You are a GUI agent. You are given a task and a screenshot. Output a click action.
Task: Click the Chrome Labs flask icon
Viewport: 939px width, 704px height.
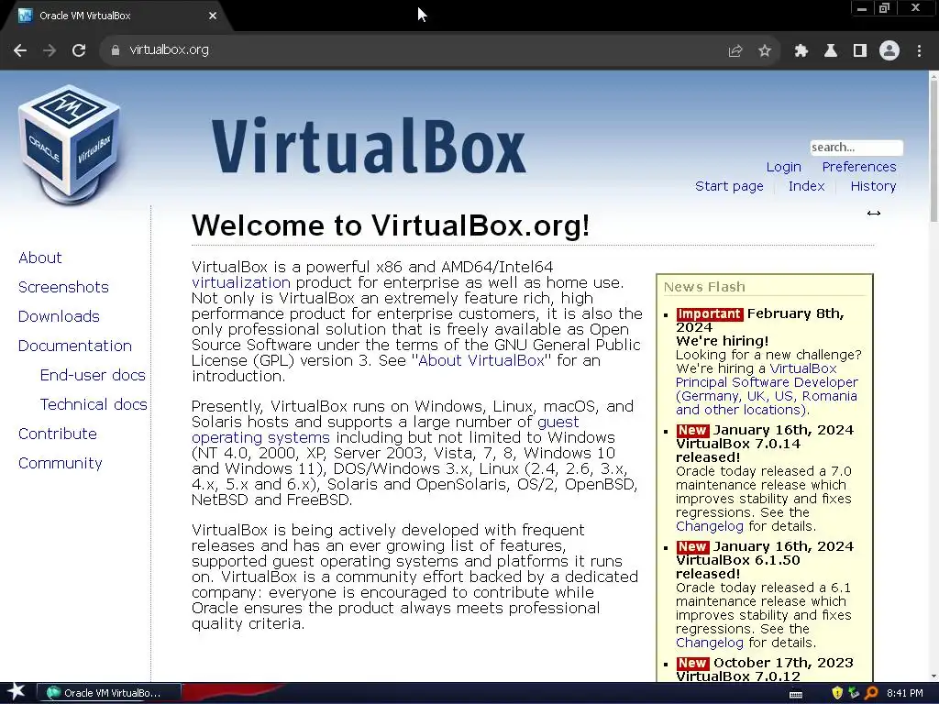tap(830, 51)
